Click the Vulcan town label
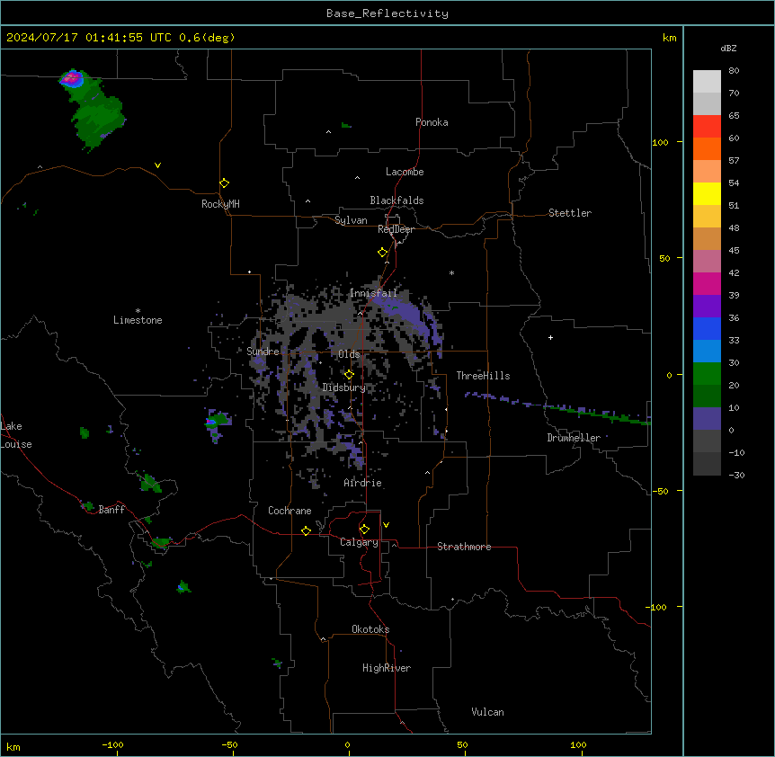Viewport: 775px width, 757px height. (488, 712)
